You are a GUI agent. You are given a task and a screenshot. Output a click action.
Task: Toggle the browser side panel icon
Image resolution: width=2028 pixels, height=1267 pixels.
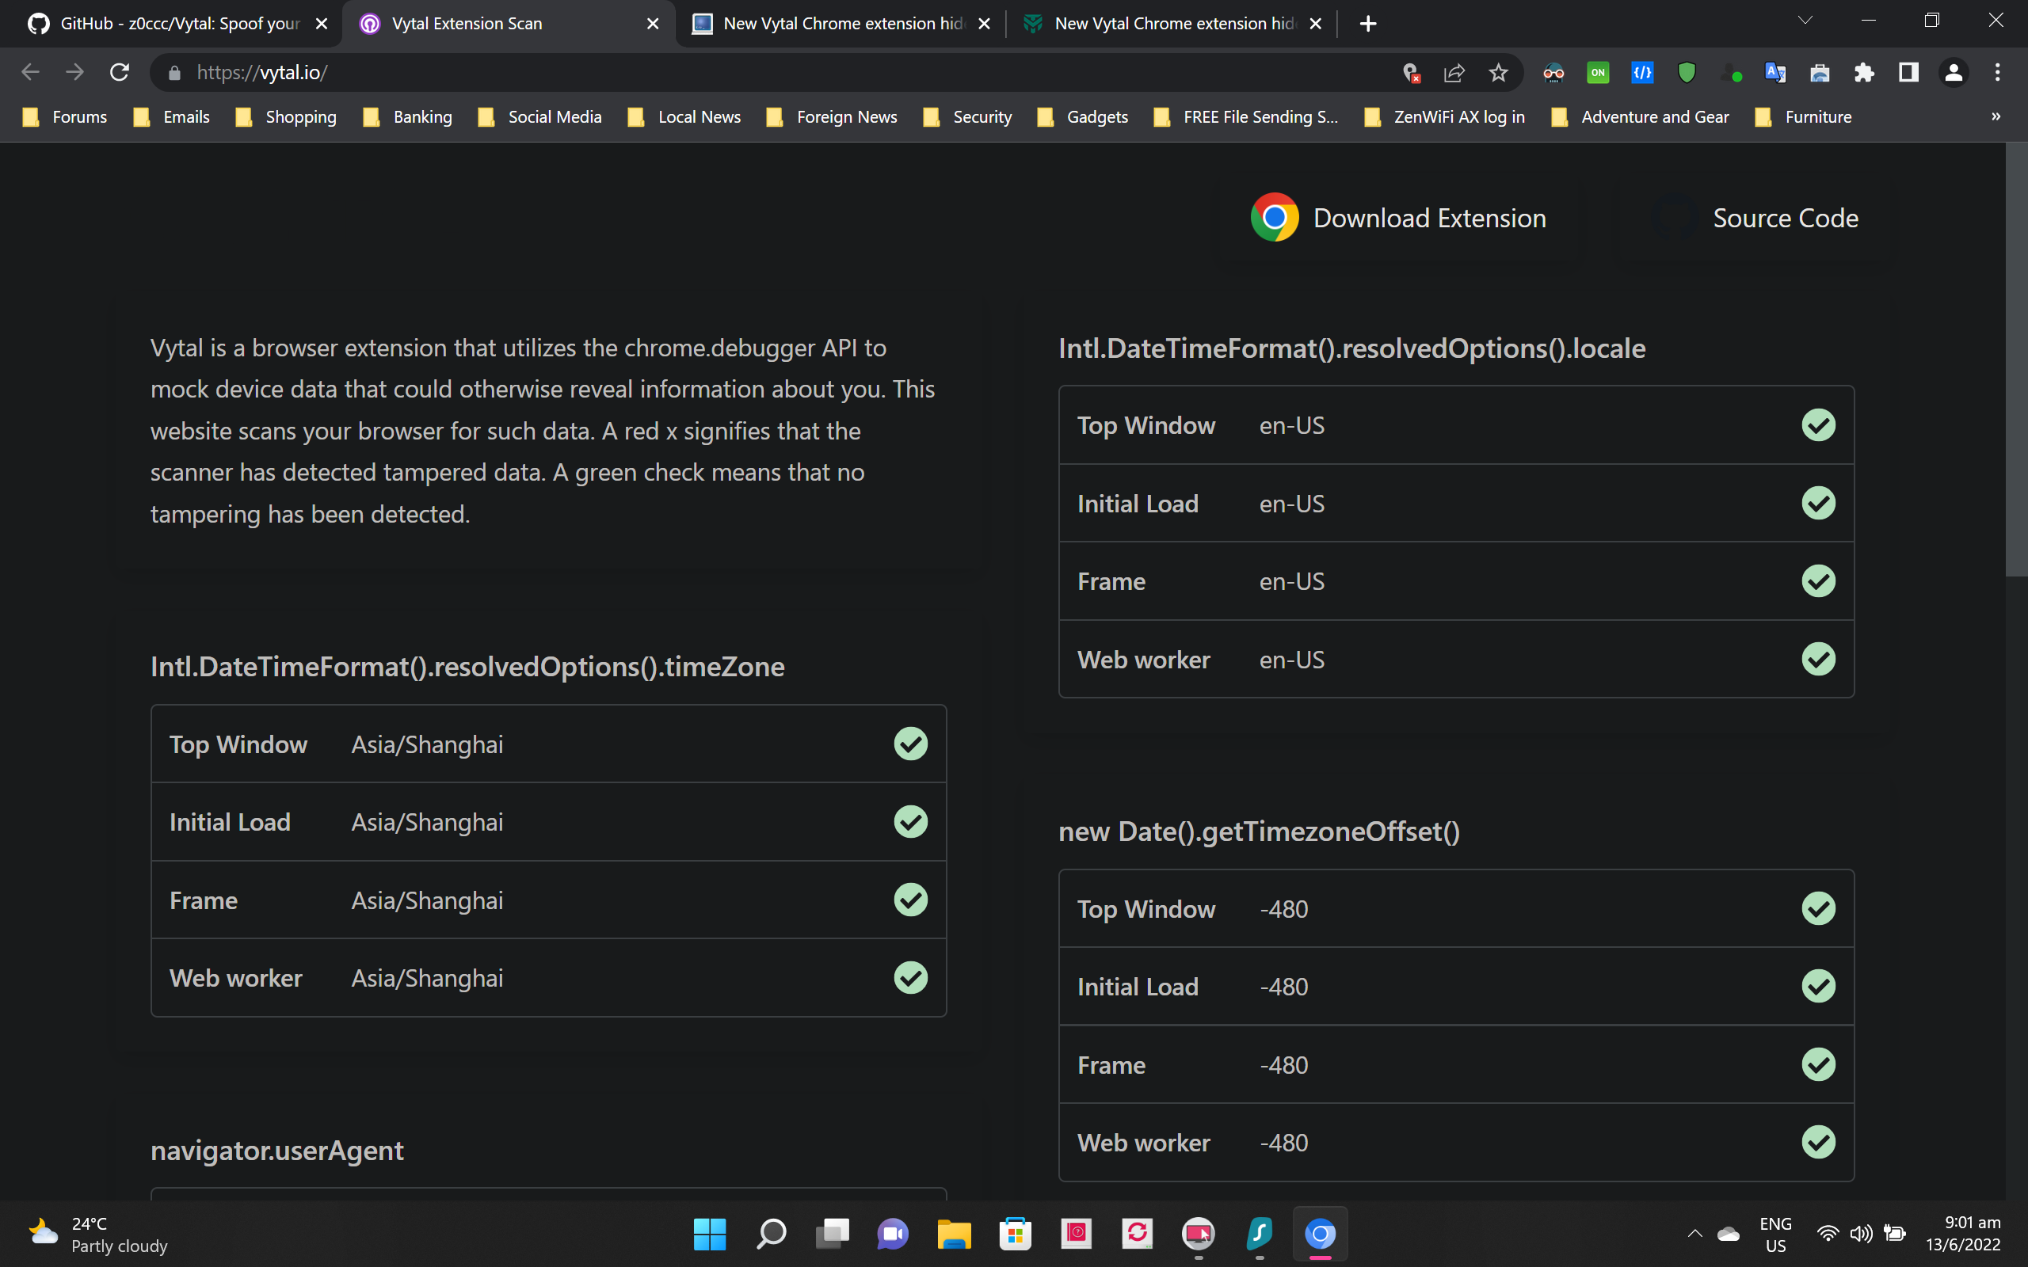[x=1908, y=73]
